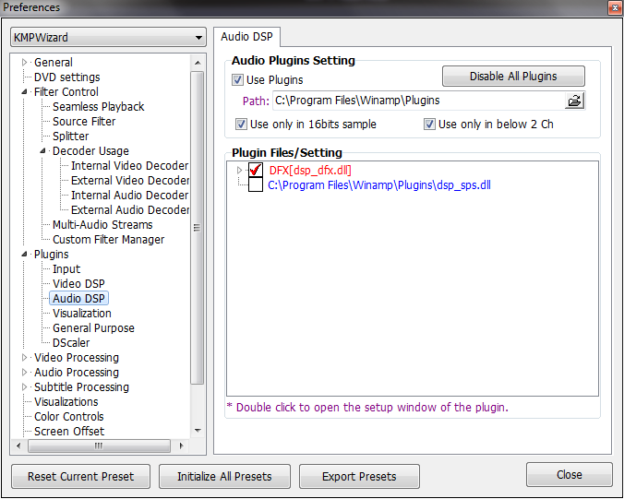Select Internal Audio Decoder tree item

[x=130, y=195]
